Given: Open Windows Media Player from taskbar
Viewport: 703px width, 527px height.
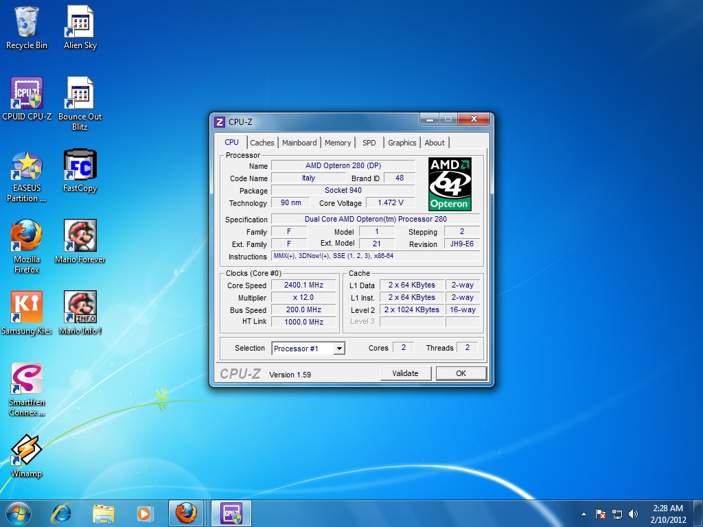Looking at the screenshot, I should [x=144, y=513].
